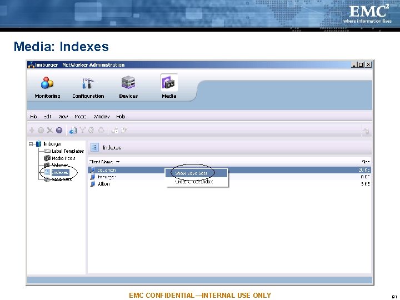Maximize the NetWorker Administration window
Viewport: 400px width, 300px height.
pyautogui.click(x=361, y=65)
